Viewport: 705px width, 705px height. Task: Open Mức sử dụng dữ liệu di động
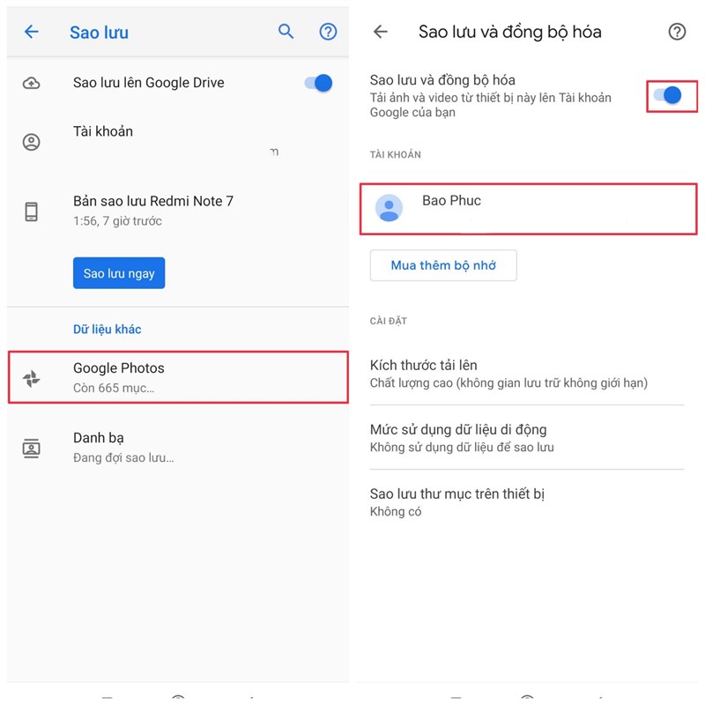tap(527, 438)
